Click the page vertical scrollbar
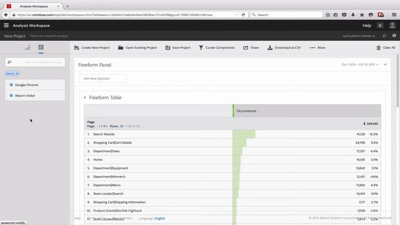400x225 pixels. pos(397,81)
